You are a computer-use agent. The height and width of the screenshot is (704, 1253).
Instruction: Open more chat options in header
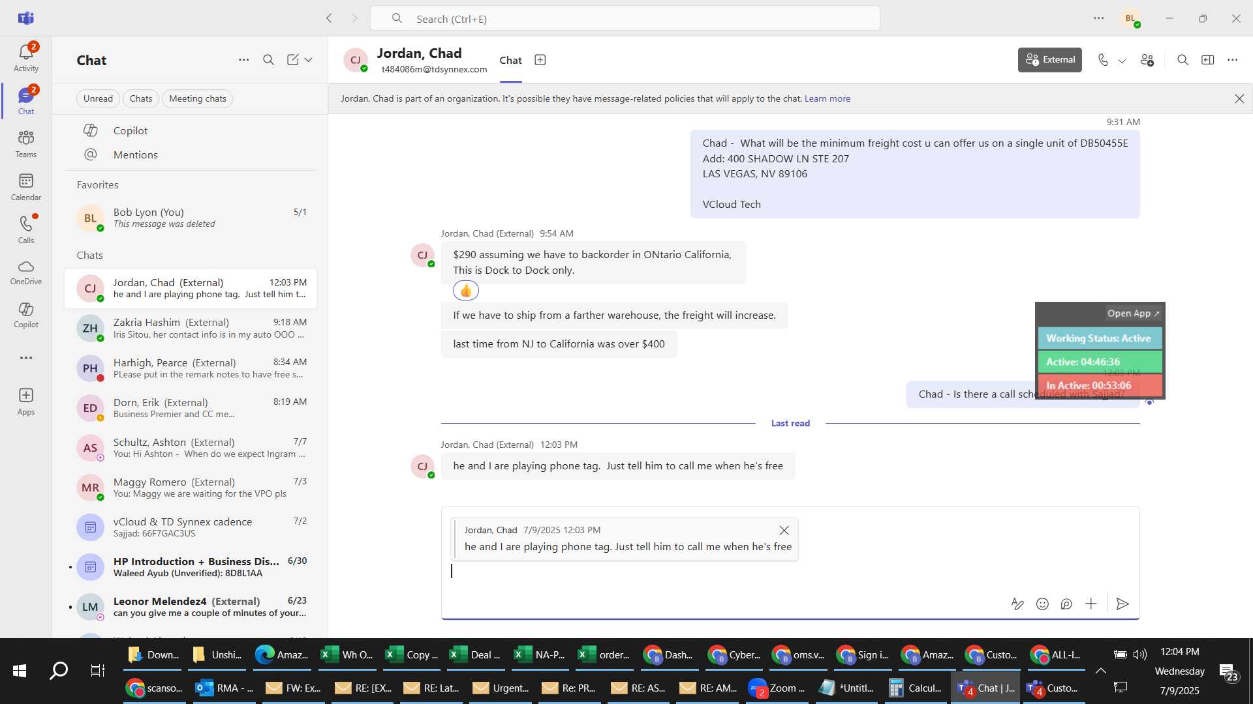click(x=1233, y=60)
